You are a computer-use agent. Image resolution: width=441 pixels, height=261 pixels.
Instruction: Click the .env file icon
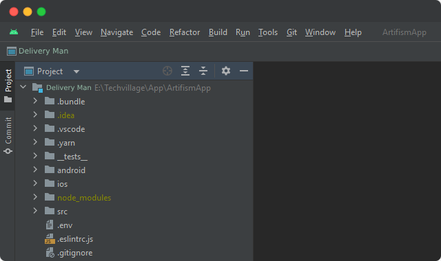point(50,225)
